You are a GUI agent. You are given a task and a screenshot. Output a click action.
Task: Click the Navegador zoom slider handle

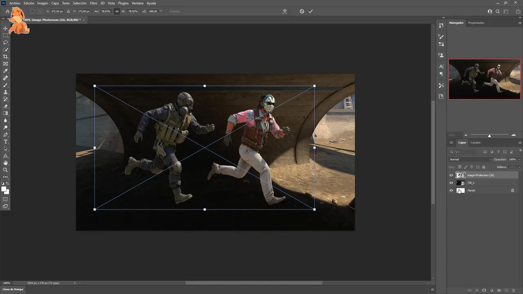[489, 136]
